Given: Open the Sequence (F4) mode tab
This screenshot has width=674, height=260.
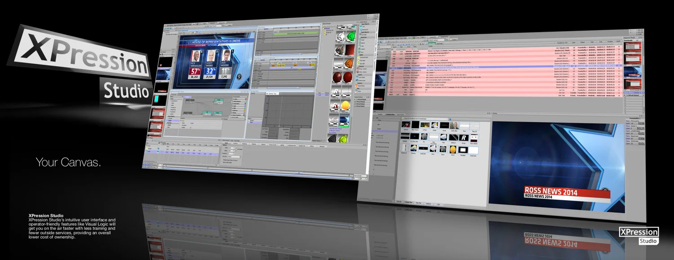Looking at the screenshot, I should (x=444, y=37).
